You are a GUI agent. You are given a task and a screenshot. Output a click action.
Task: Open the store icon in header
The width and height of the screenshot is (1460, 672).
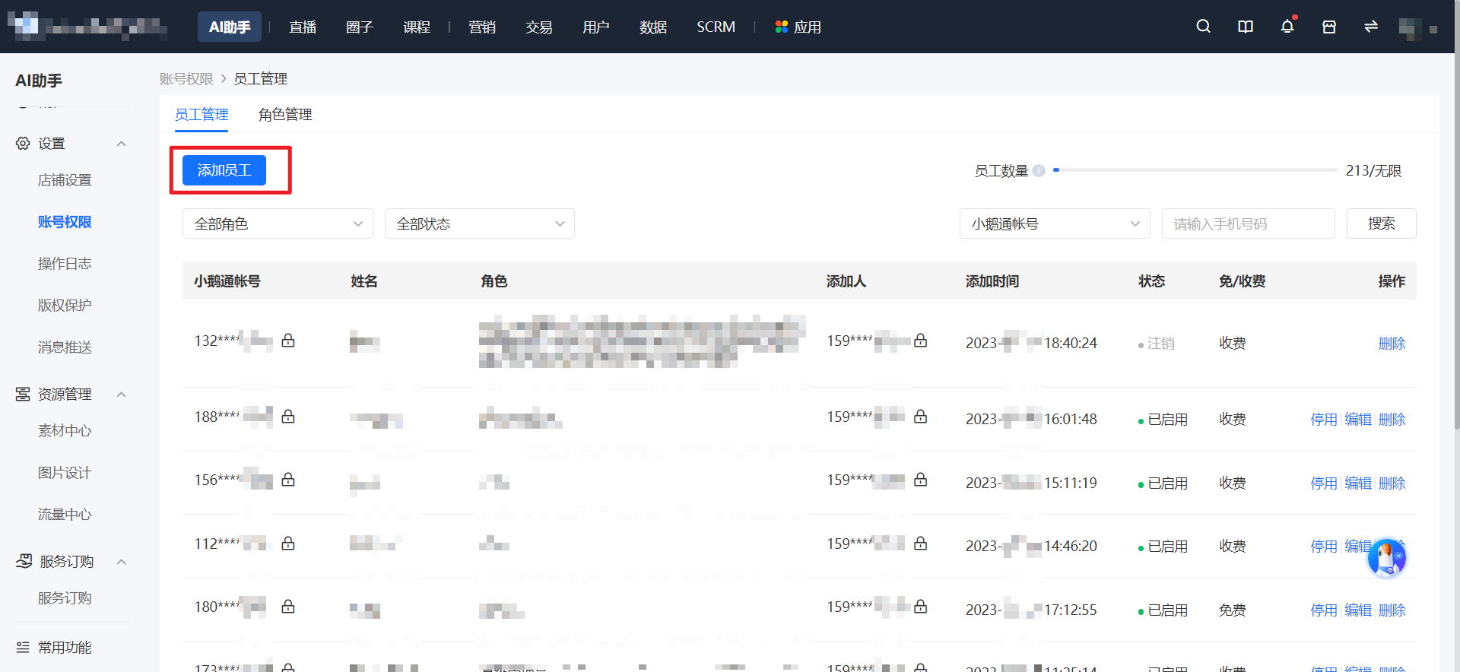1329,27
